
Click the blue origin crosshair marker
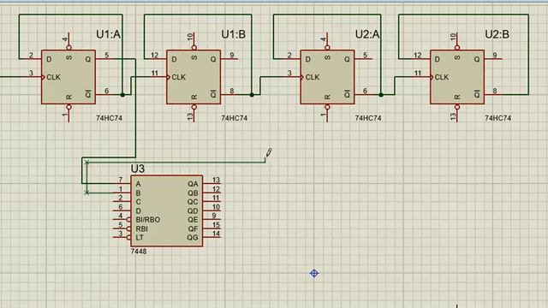tap(314, 273)
